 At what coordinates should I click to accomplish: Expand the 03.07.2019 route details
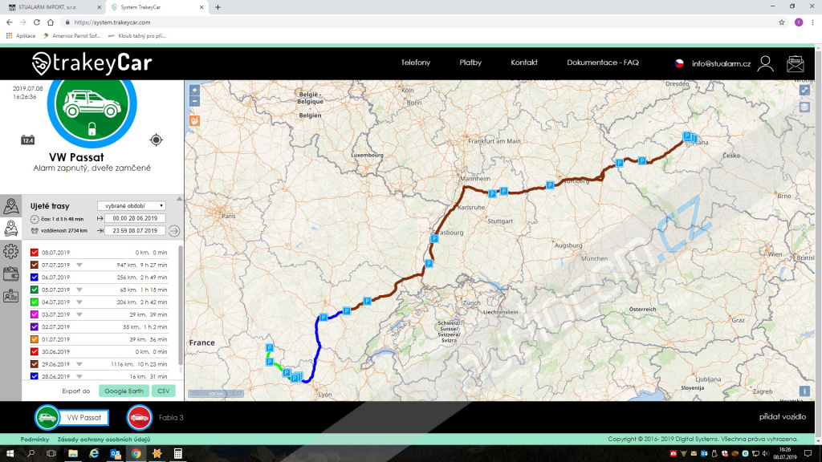79,314
